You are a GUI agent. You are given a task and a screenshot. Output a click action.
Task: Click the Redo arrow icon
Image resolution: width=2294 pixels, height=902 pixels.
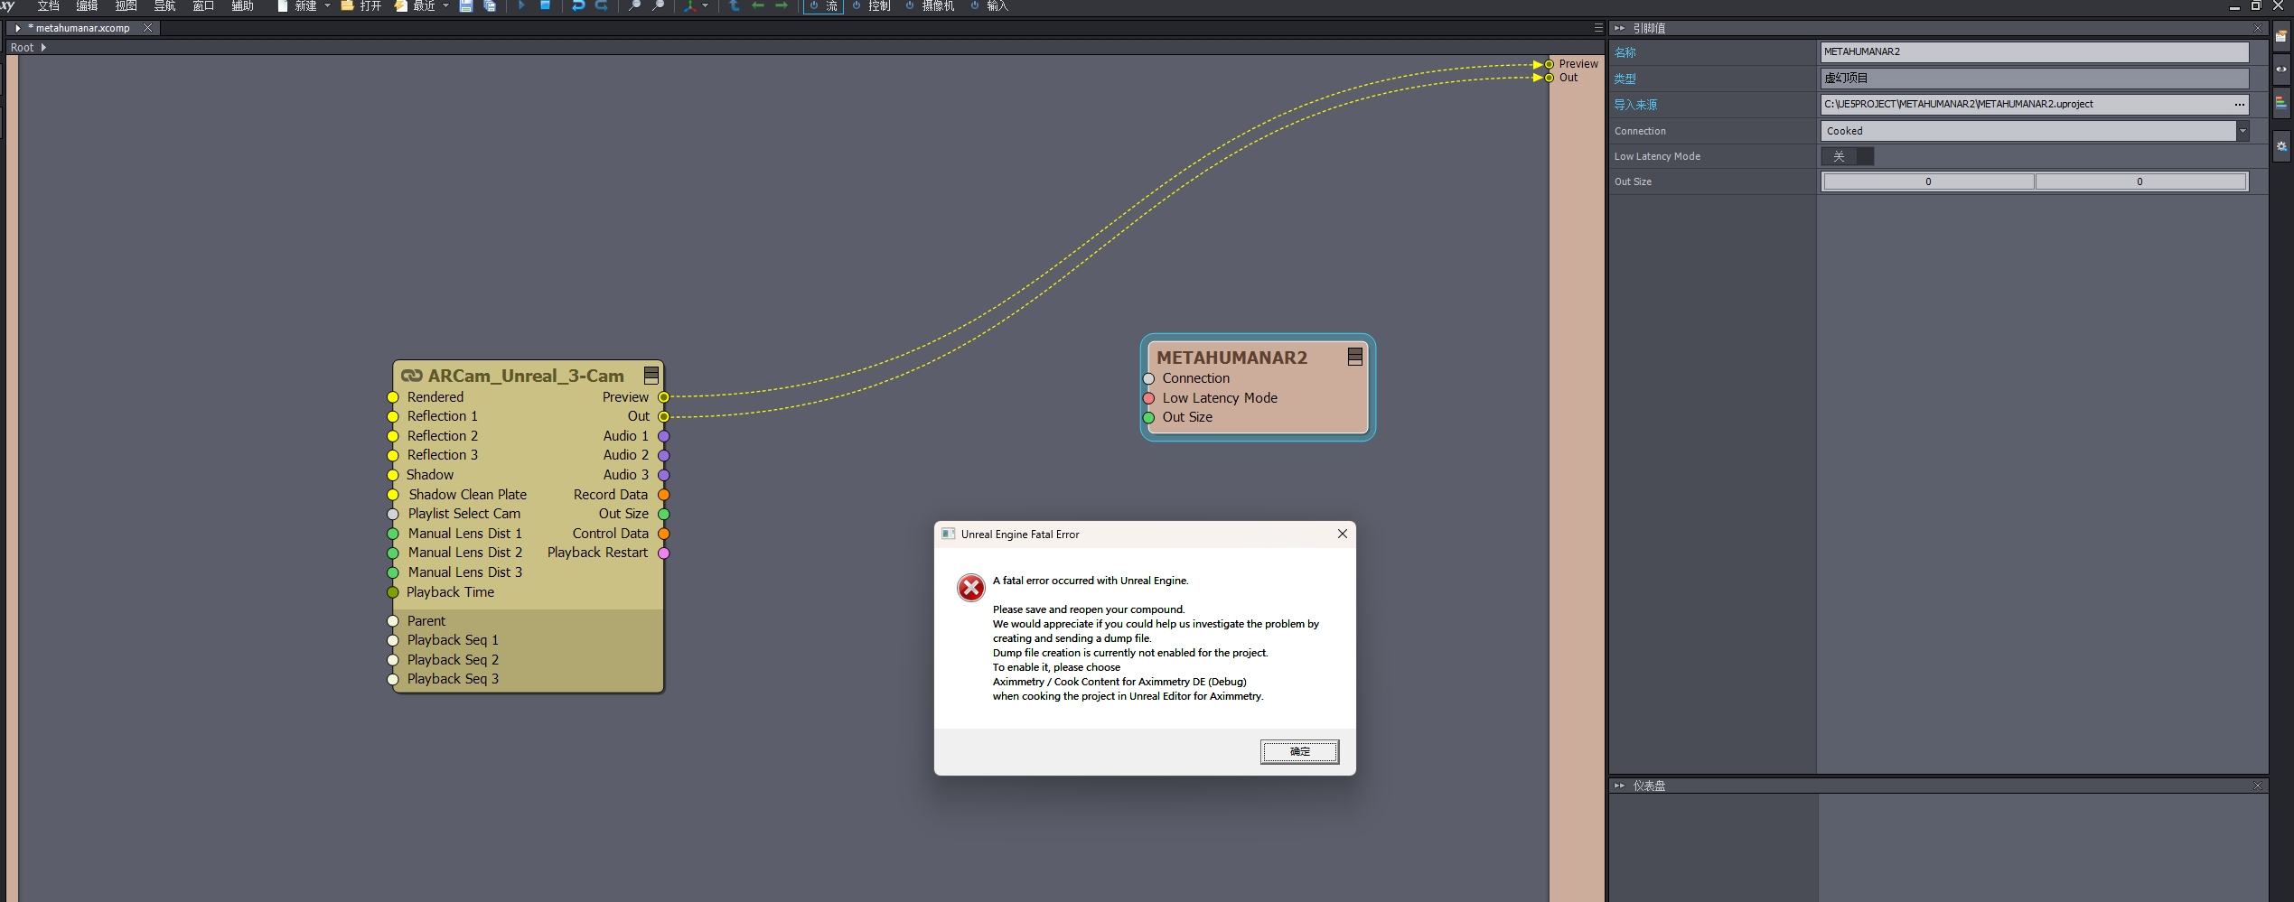602,5
